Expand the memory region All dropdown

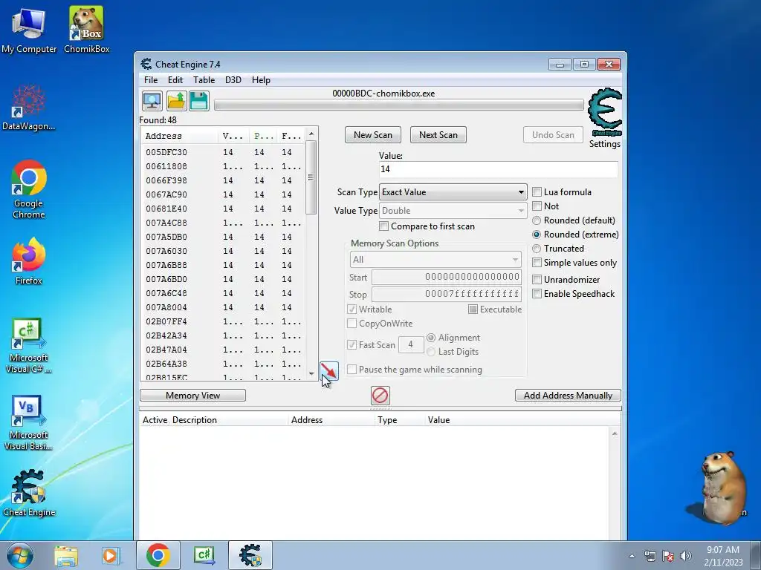435,259
